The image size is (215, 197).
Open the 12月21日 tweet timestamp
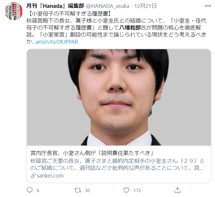pyautogui.click(x=145, y=6)
